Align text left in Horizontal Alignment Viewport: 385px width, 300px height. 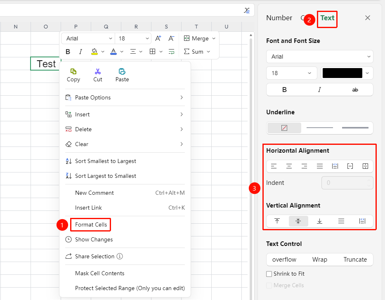coord(274,166)
